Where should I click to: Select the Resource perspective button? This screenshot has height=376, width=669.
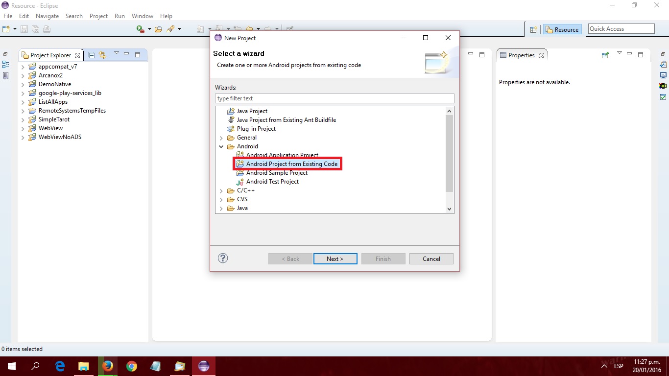pyautogui.click(x=562, y=29)
